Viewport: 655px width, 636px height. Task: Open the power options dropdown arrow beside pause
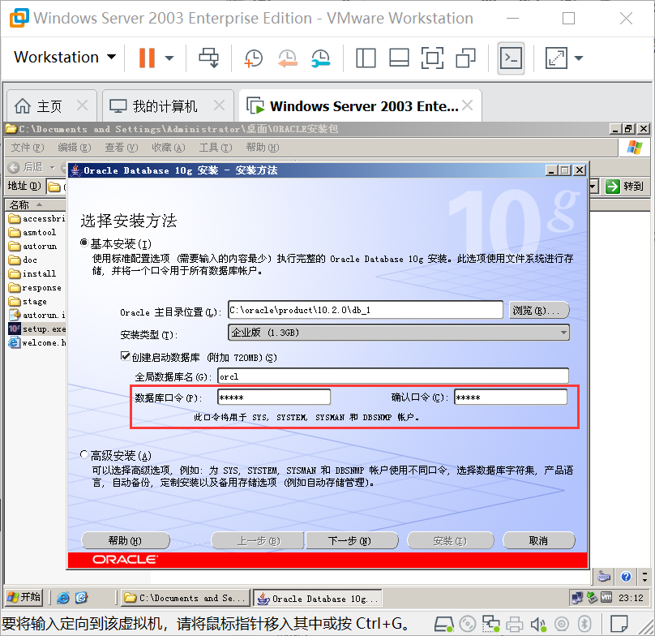[x=169, y=58]
